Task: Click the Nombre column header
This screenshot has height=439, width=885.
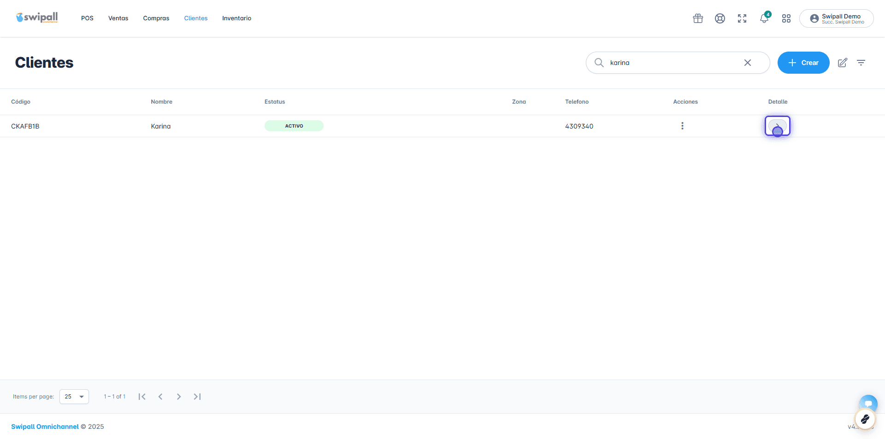Action: [162, 102]
